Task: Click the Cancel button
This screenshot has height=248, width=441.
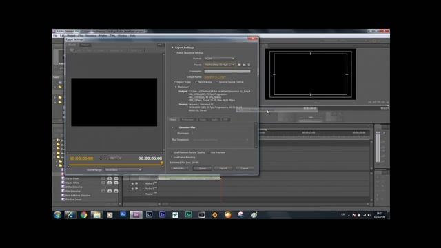Action: point(245,168)
